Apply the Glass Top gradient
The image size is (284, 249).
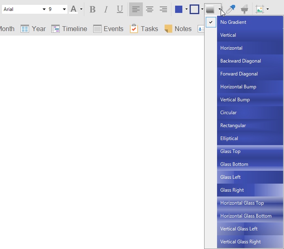tap(250, 151)
